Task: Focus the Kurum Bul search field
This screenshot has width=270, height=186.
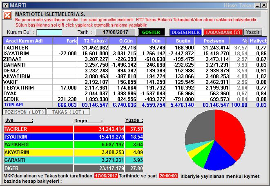Action: coord(49,32)
